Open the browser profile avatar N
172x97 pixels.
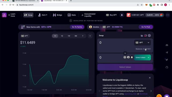tap(166, 5)
